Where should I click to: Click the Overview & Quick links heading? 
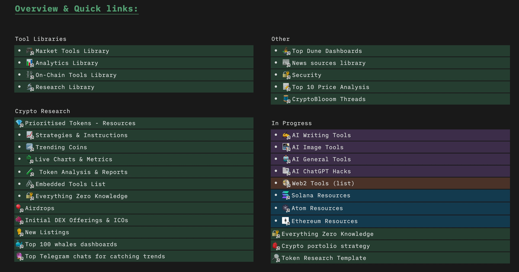coord(77,9)
